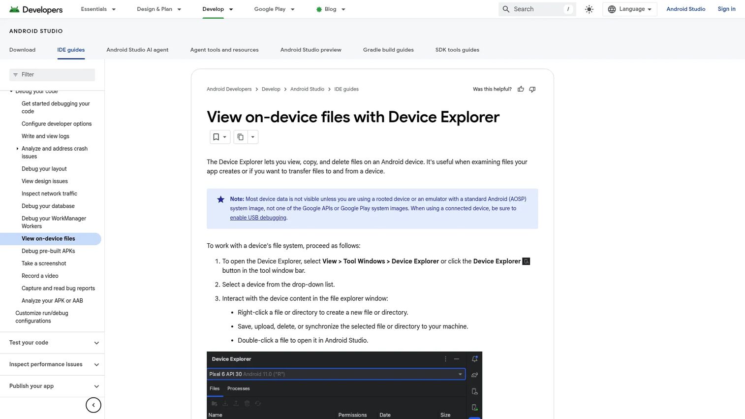Click the Sign in link
Screen dimensions: 745x419
pos(726,9)
